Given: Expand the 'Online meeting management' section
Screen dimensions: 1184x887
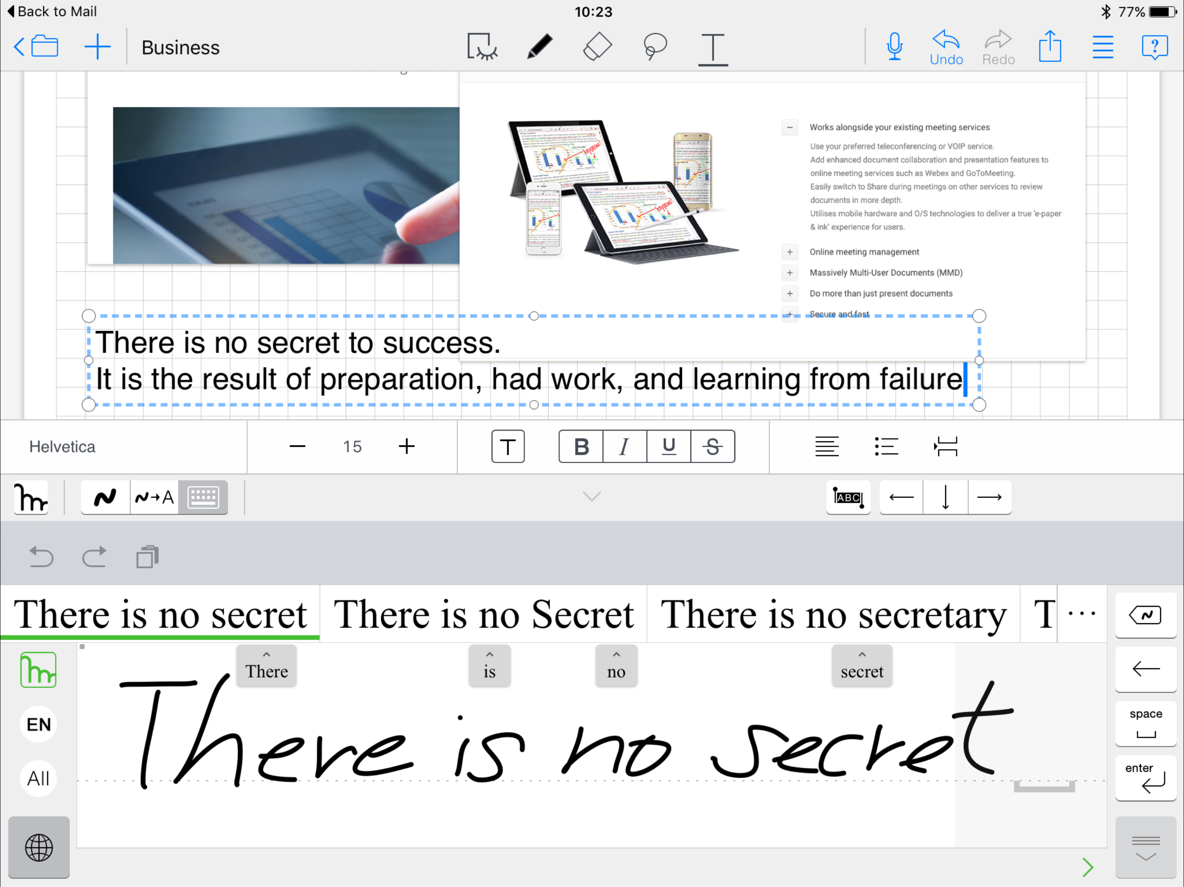Looking at the screenshot, I should click(790, 252).
